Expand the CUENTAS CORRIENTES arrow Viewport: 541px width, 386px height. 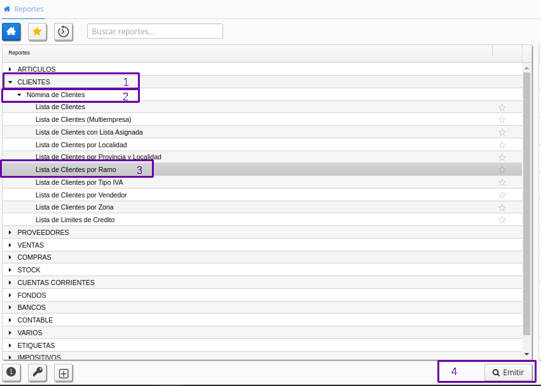pyautogui.click(x=10, y=283)
